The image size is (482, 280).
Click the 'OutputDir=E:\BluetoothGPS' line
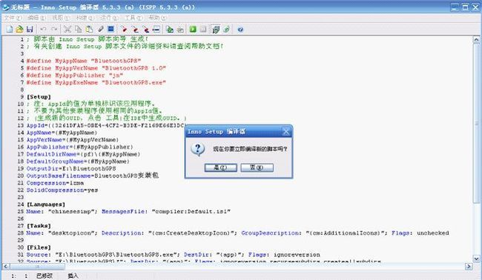tap(71, 169)
